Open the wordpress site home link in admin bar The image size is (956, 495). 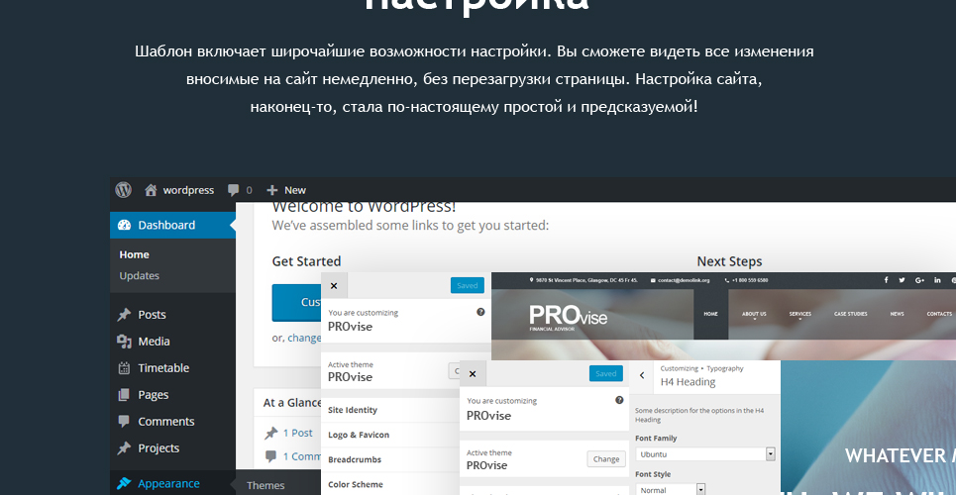pyautogui.click(x=179, y=190)
